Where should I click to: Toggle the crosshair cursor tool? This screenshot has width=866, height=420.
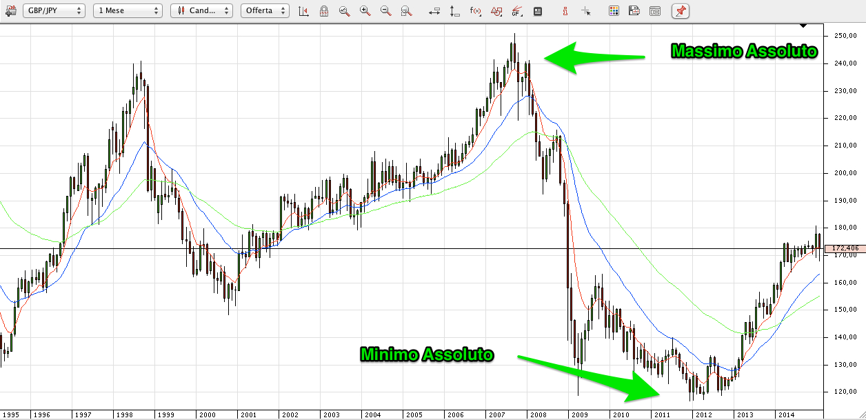coord(586,10)
